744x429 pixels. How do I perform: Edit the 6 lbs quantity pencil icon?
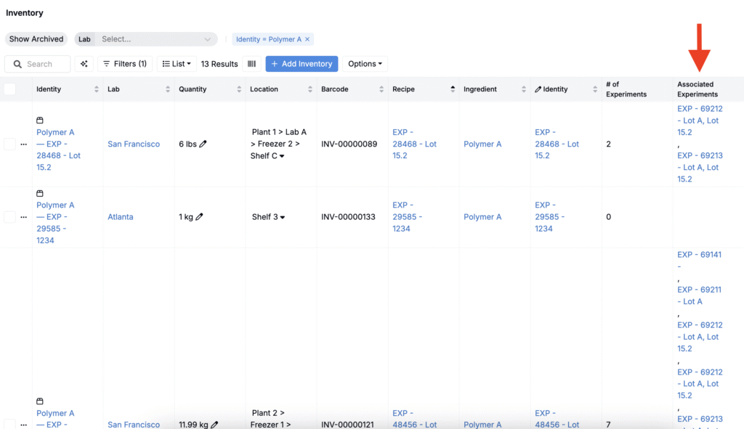203,144
